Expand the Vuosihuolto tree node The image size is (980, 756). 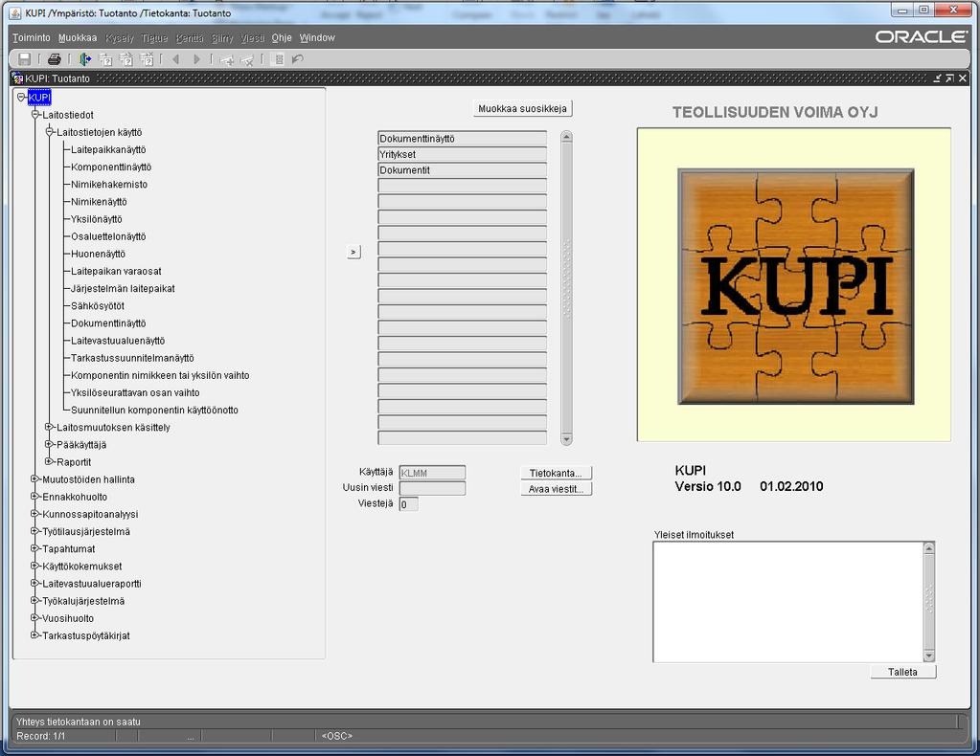pyautogui.click(x=35, y=618)
